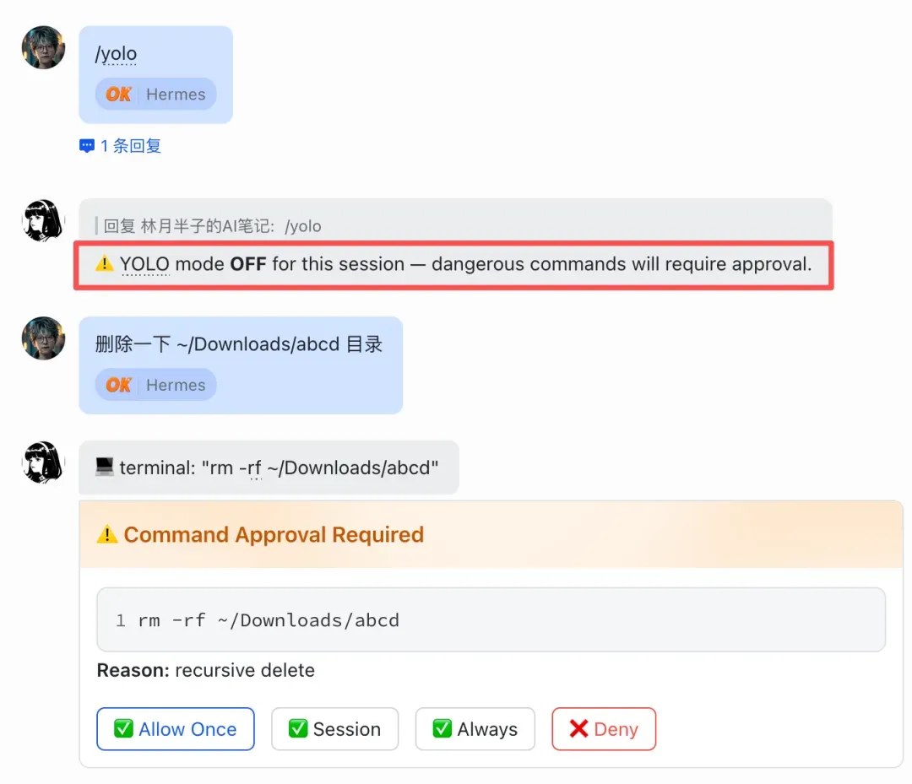912x784 pixels.
Task: Click the OK Hermes badge under /yolo
Action: tap(156, 95)
